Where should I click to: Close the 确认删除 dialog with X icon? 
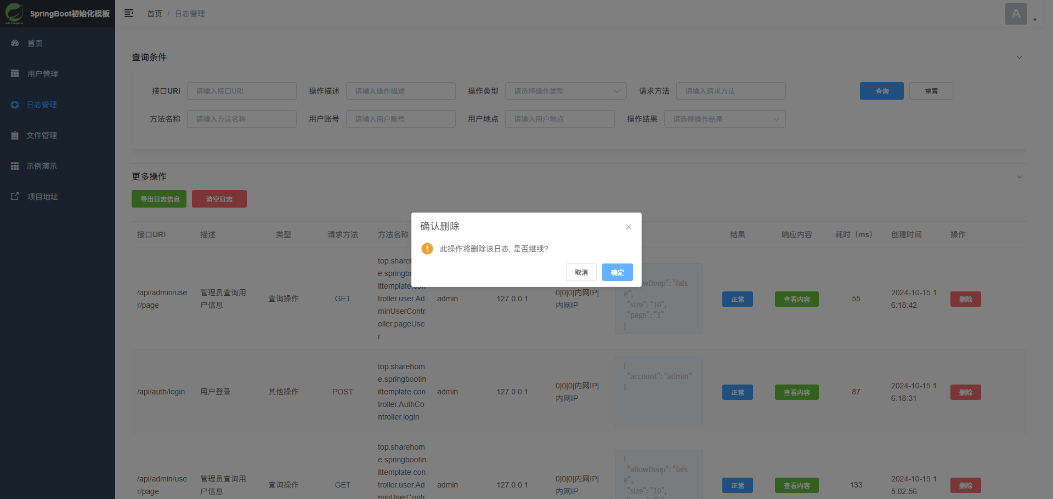[629, 227]
